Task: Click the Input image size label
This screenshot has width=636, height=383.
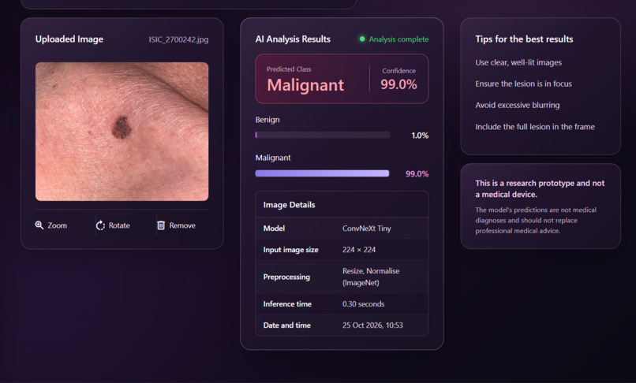Action: pyautogui.click(x=291, y=250)
